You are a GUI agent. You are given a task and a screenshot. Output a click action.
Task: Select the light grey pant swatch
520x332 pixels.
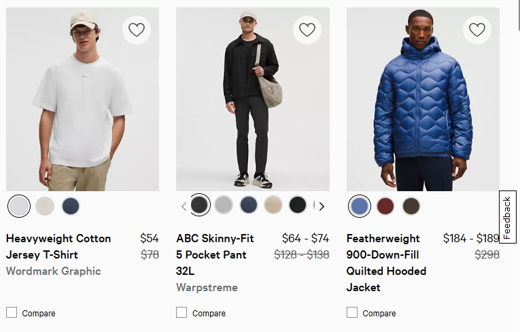[x=224, y=205]
